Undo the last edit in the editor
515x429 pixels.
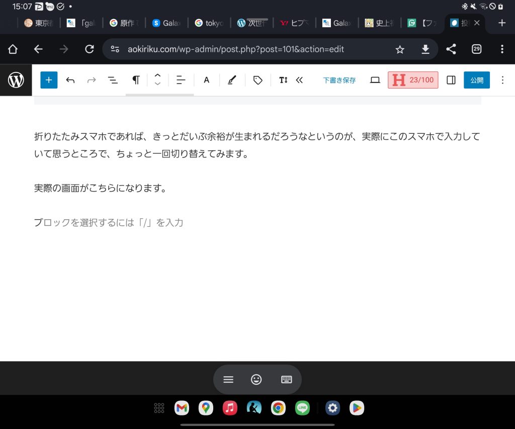pos(70,80)
